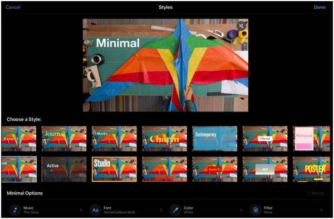The height and width of the screenshot is (219, 334).
Task: Tap the large kite video preview
Action: point(165,65)
